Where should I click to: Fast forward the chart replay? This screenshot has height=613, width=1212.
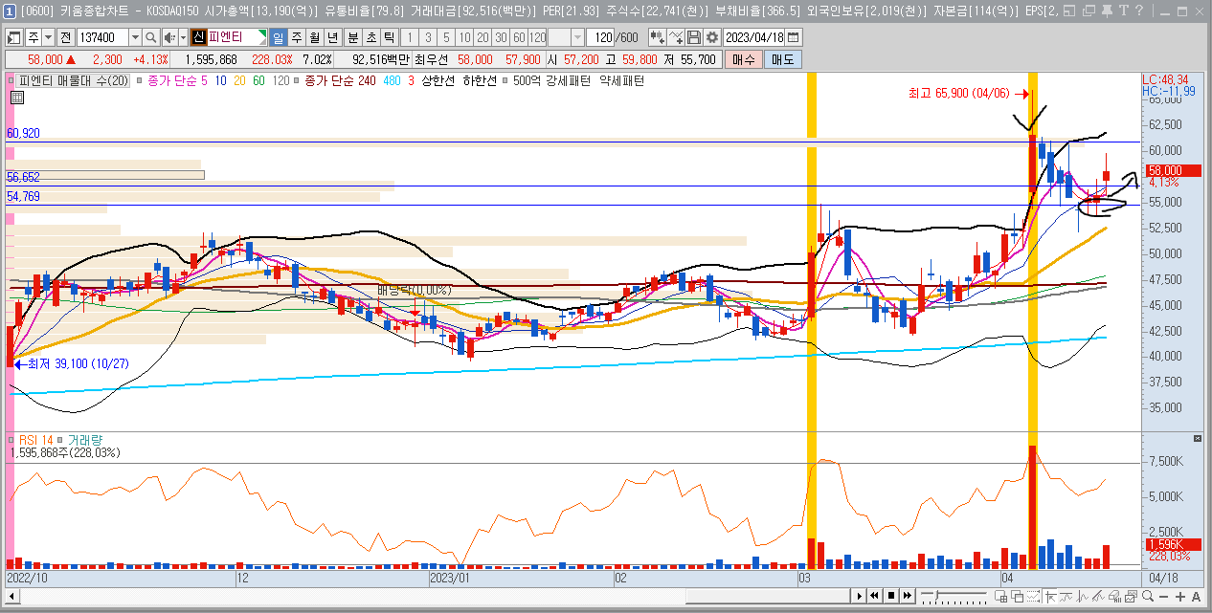pos(908,597)
